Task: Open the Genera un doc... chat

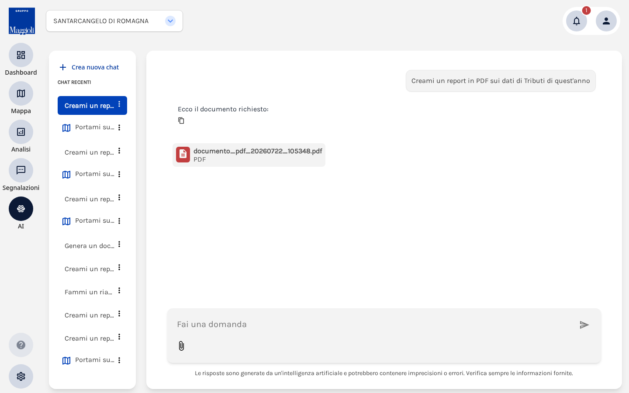Action: 89,246
